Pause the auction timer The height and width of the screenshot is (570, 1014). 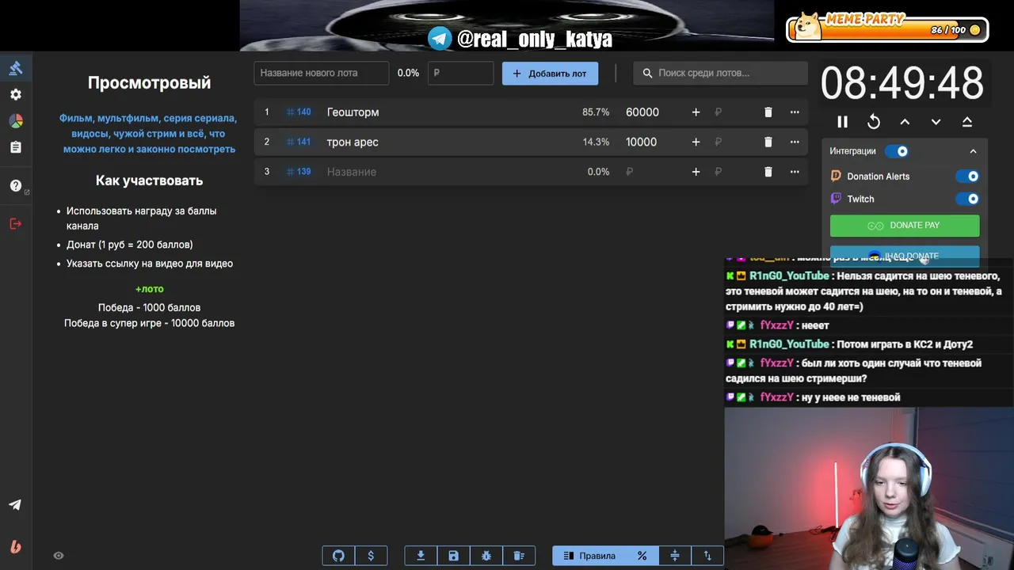[842, 122]
